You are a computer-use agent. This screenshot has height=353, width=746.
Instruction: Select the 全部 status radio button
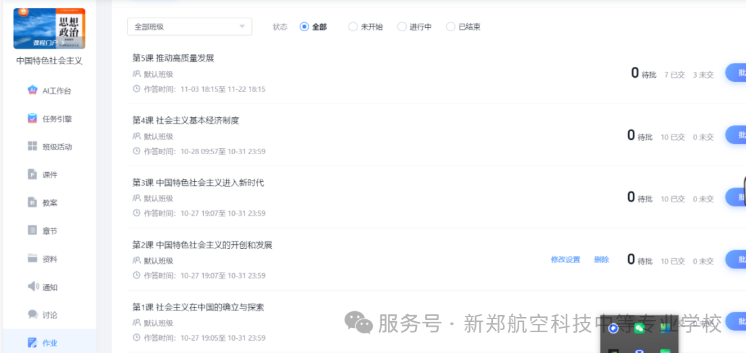click(305, 26)
